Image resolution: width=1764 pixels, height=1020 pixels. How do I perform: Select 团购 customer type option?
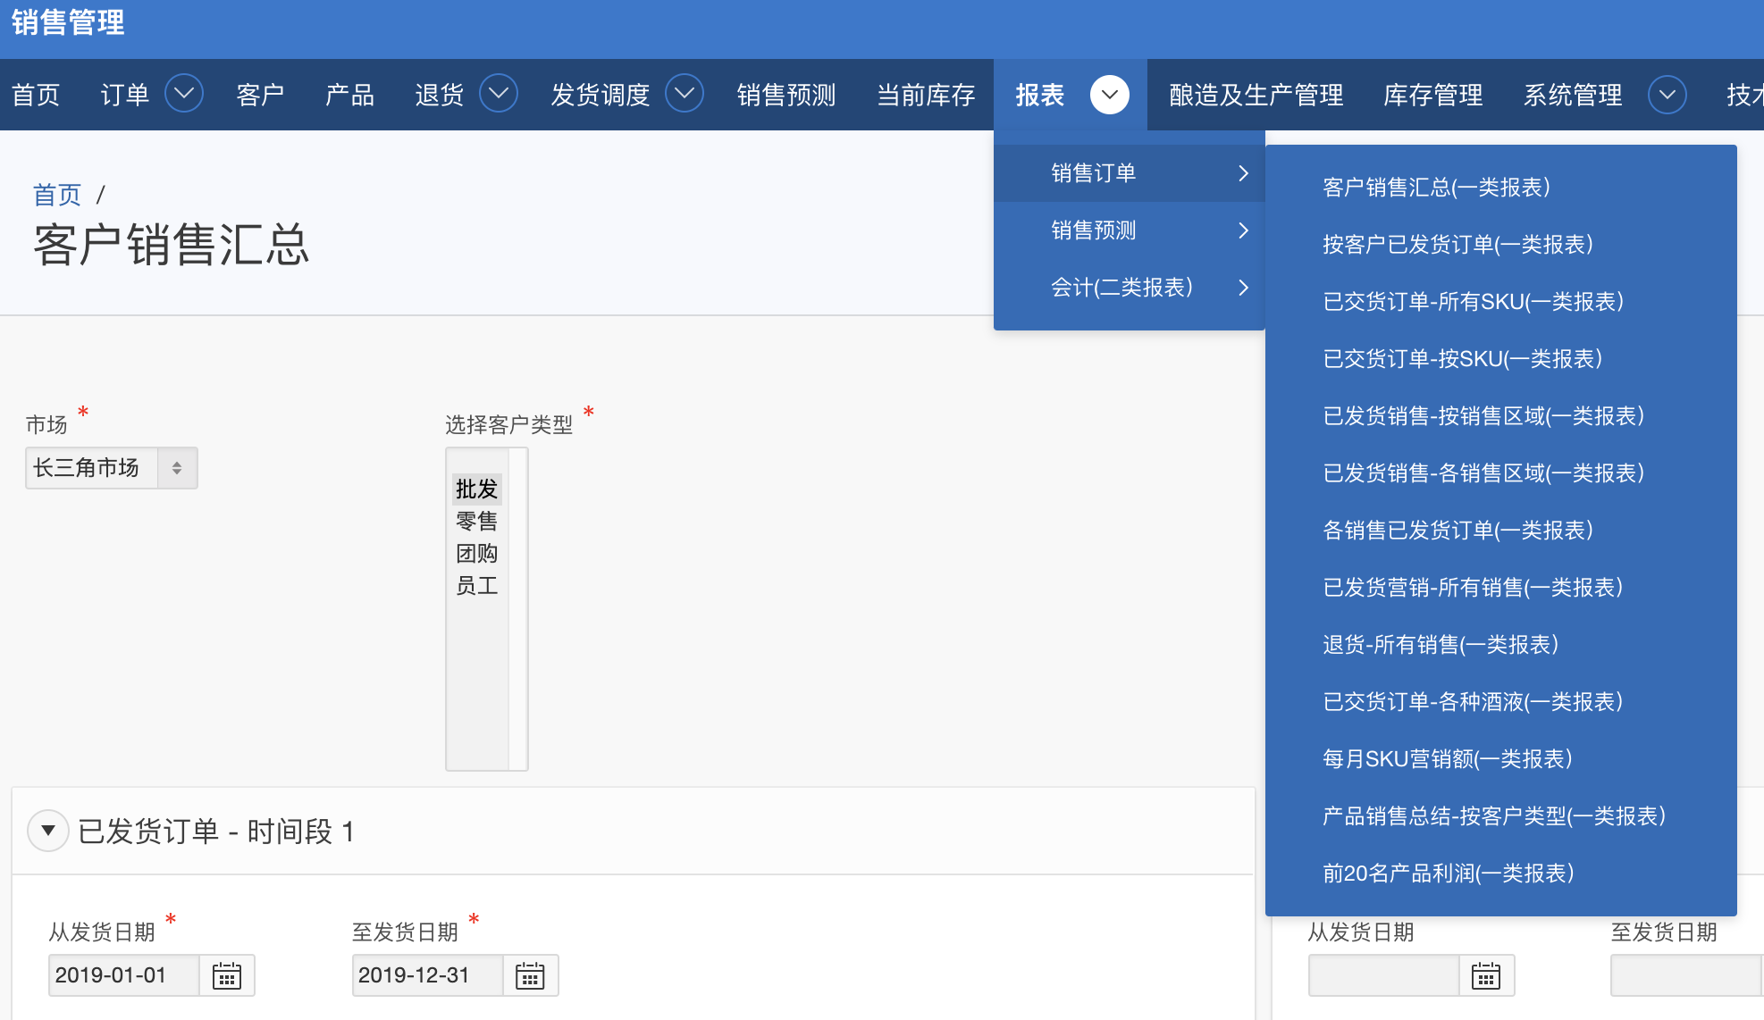(476, 554)
